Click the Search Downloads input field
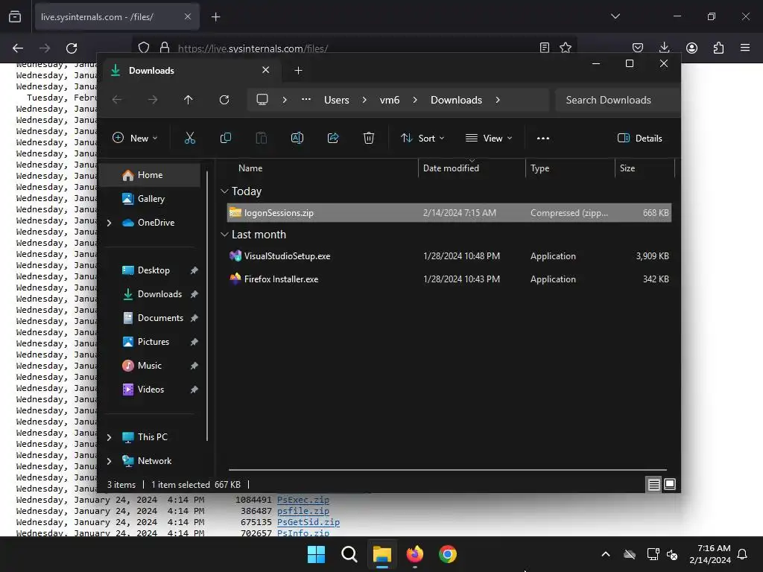This screenshot has width=763, height=572. tap(617, 100)
